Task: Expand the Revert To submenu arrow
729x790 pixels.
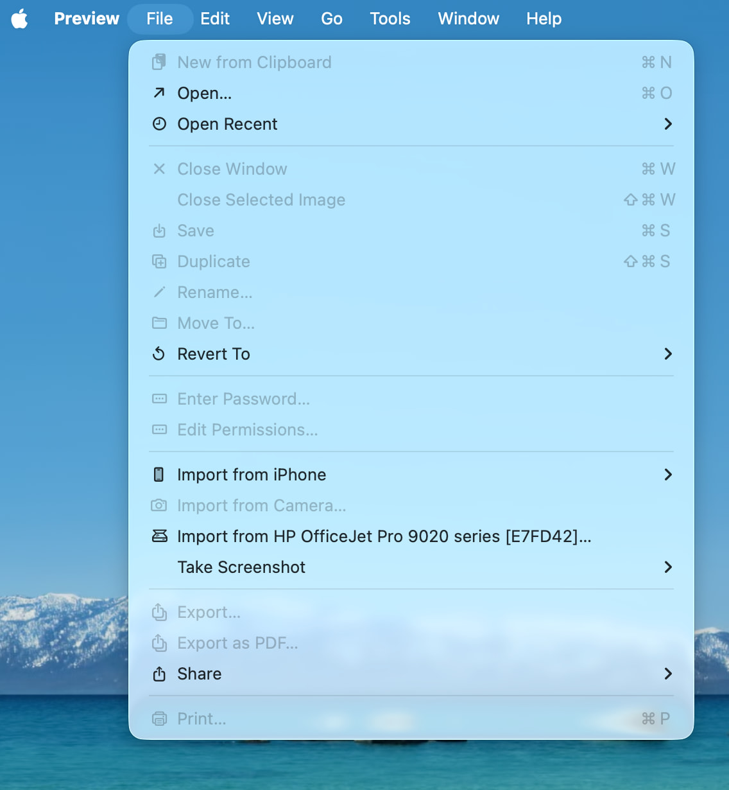Action: pos(668,354)
